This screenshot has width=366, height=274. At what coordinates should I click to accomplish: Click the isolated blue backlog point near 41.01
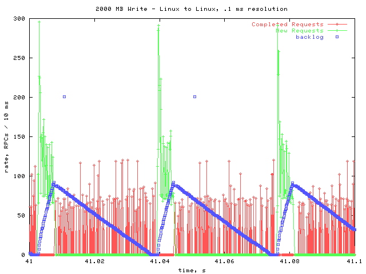pos(64,96)
